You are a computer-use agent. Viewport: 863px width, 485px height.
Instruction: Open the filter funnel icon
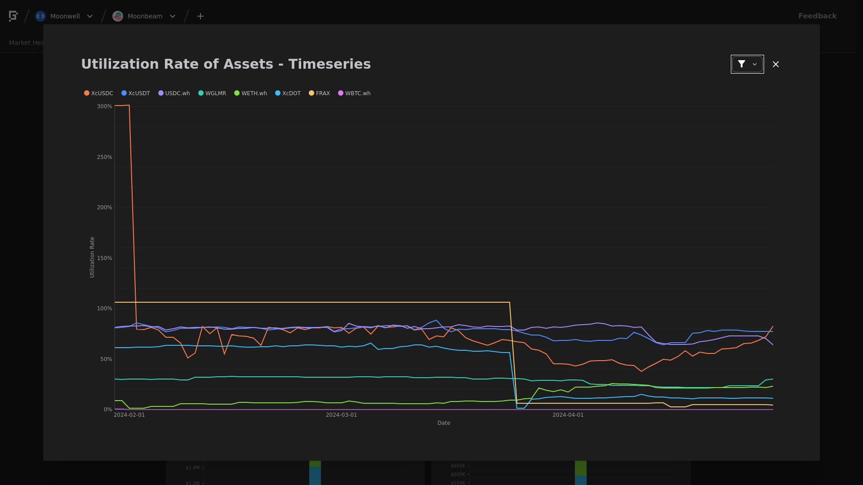742,64
